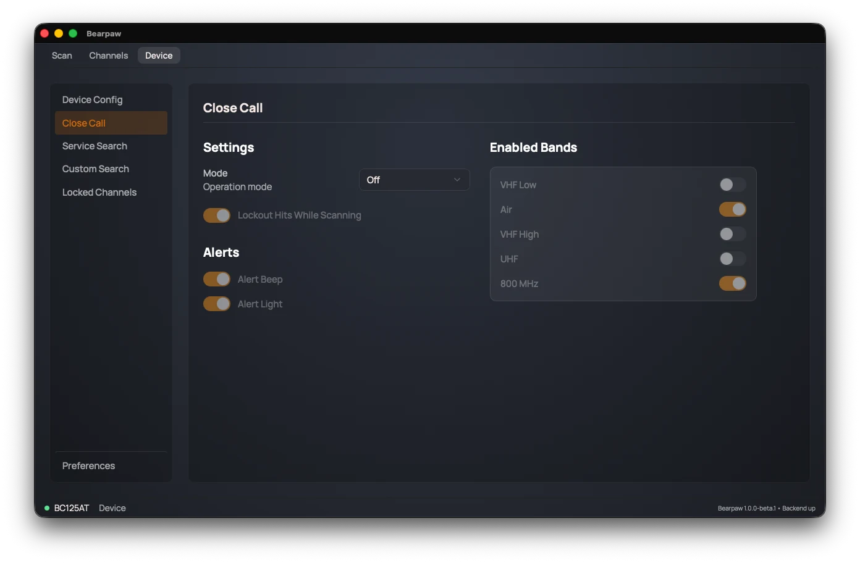Viewport: 860px width, 563px height.
Task: Switch to the Scan tab
Action: pos(62,56)
